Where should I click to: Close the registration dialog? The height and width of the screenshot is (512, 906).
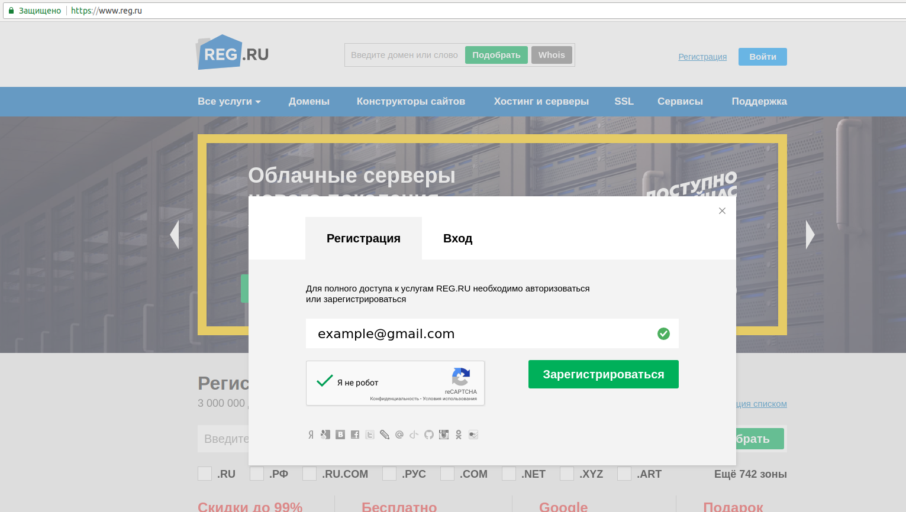722,211
